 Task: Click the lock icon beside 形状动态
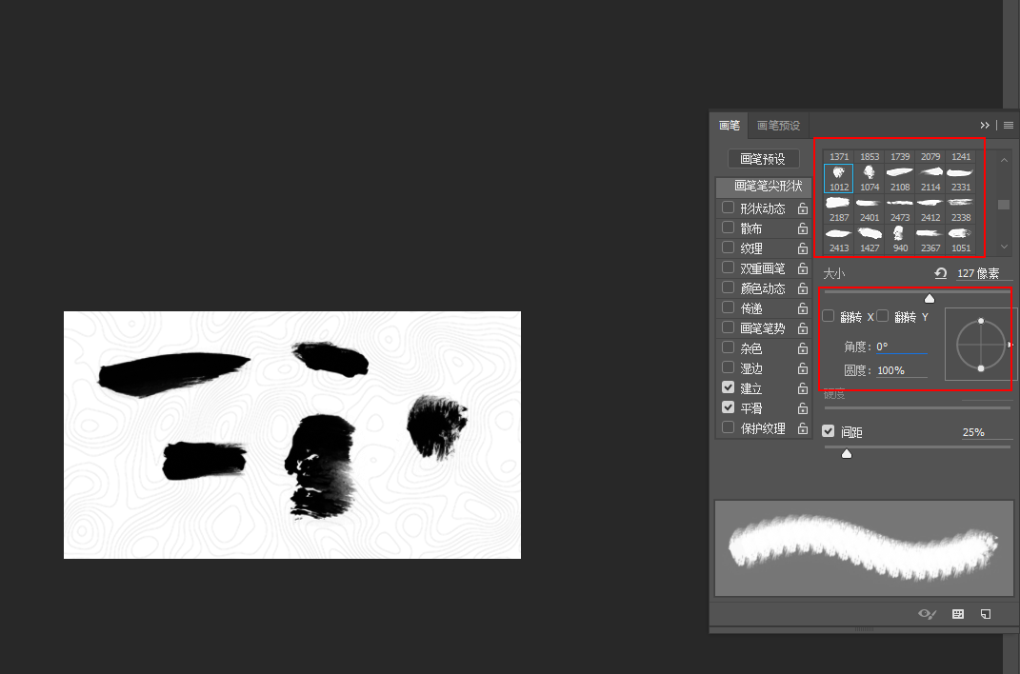803,208
